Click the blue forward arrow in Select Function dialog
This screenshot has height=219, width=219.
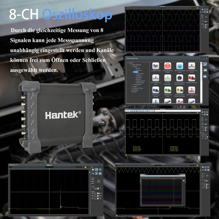205,77
